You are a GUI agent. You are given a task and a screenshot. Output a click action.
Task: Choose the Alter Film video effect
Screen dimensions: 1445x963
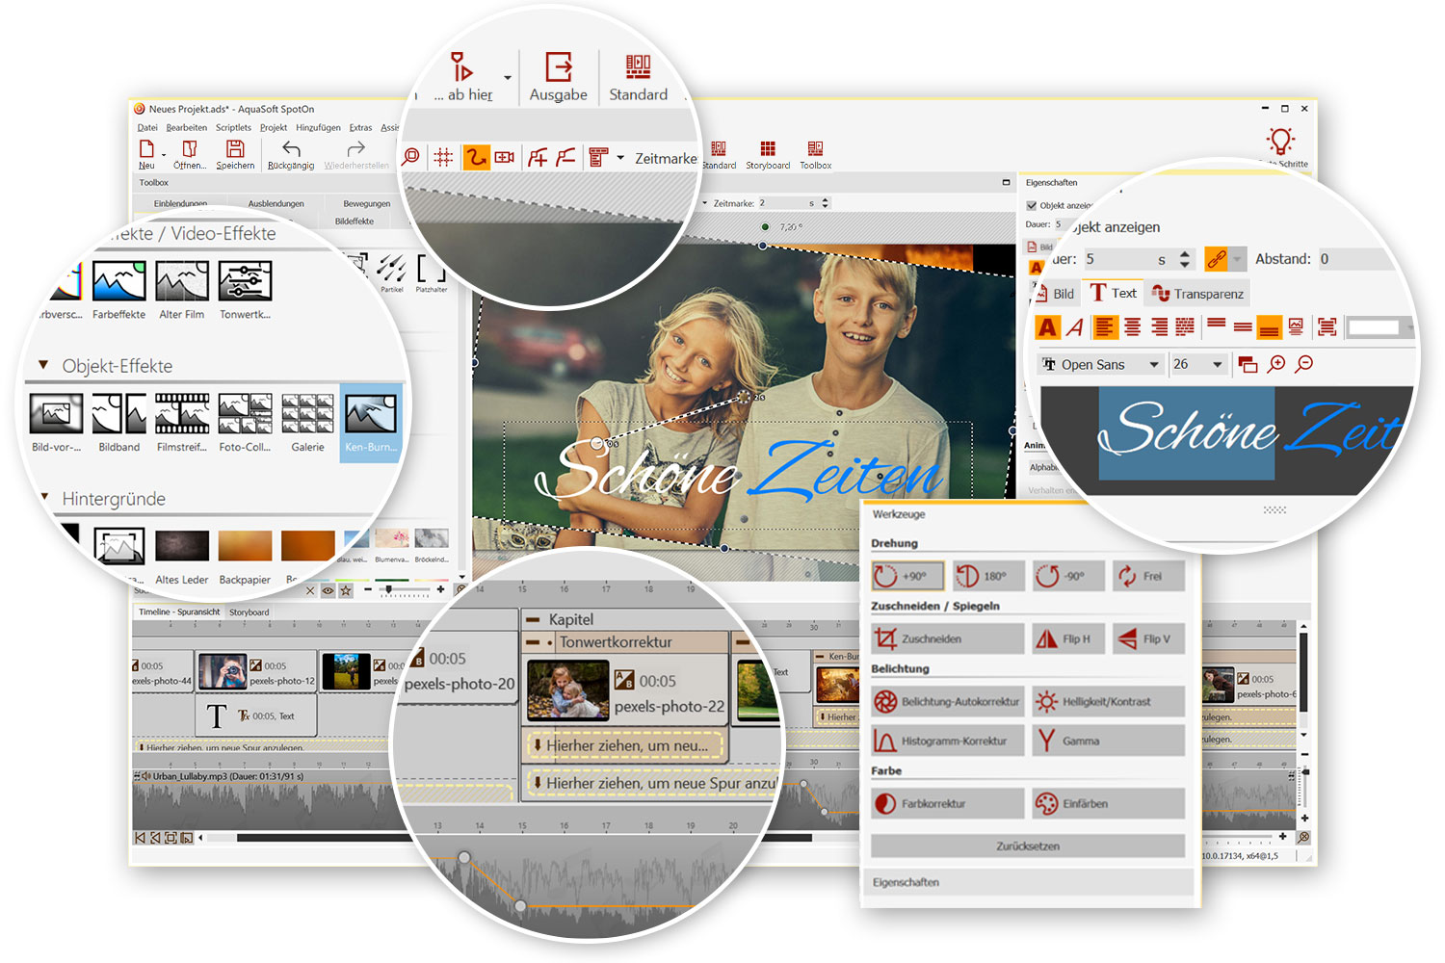pos(182,289)
